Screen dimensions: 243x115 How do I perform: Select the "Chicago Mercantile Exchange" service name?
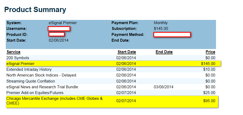pos(55,101)
